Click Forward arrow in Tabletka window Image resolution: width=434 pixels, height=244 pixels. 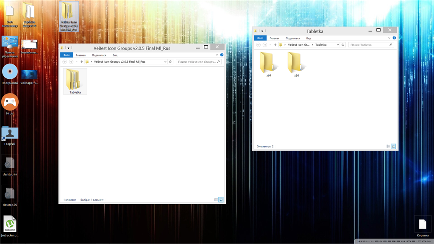click(x=265, y=45)
